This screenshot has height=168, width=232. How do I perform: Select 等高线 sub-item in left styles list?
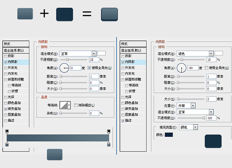point(16,85)
